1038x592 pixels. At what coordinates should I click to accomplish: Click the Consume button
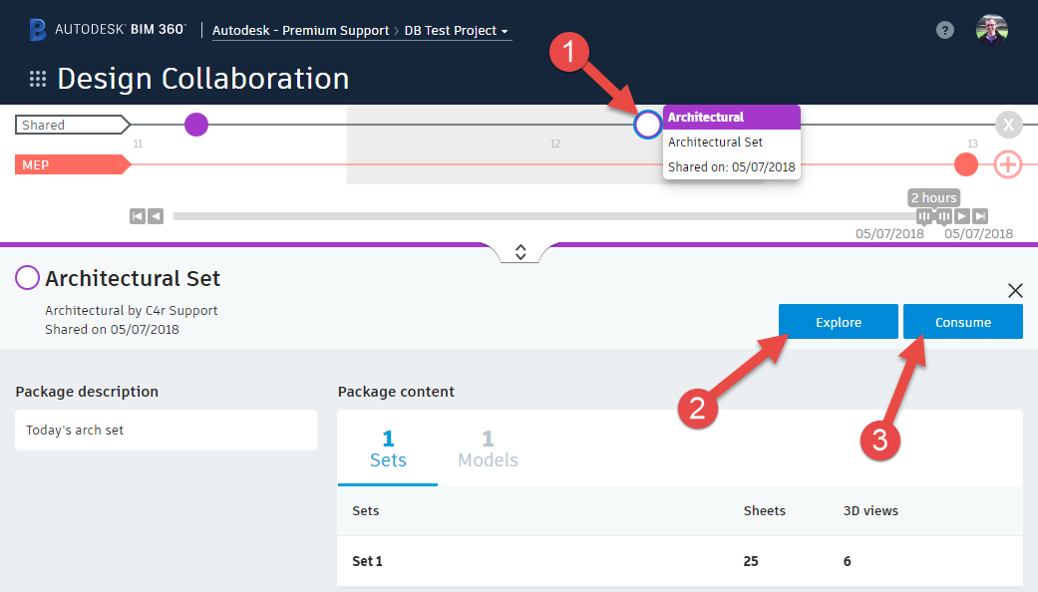click(962, 321)
